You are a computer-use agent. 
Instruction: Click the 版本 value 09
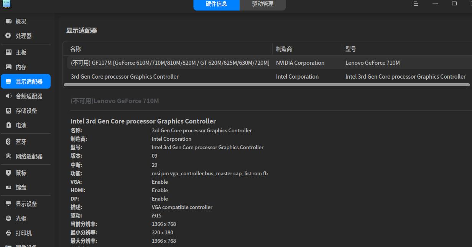click(155, 156)
